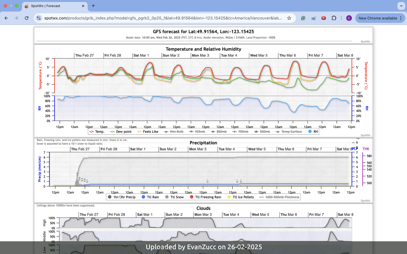Screen dimensions: 407x254
Task: Reload the SpotWx forecast page
Action: click(26, 18)
